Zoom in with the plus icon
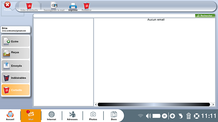218x122 pixels. (172, 116)
